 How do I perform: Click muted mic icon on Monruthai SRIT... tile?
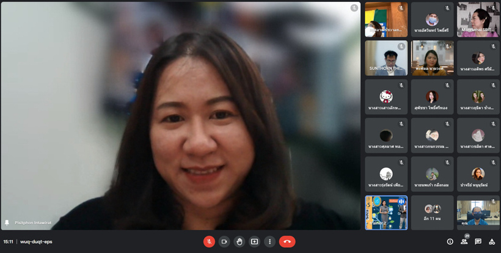tap(493, 8)
